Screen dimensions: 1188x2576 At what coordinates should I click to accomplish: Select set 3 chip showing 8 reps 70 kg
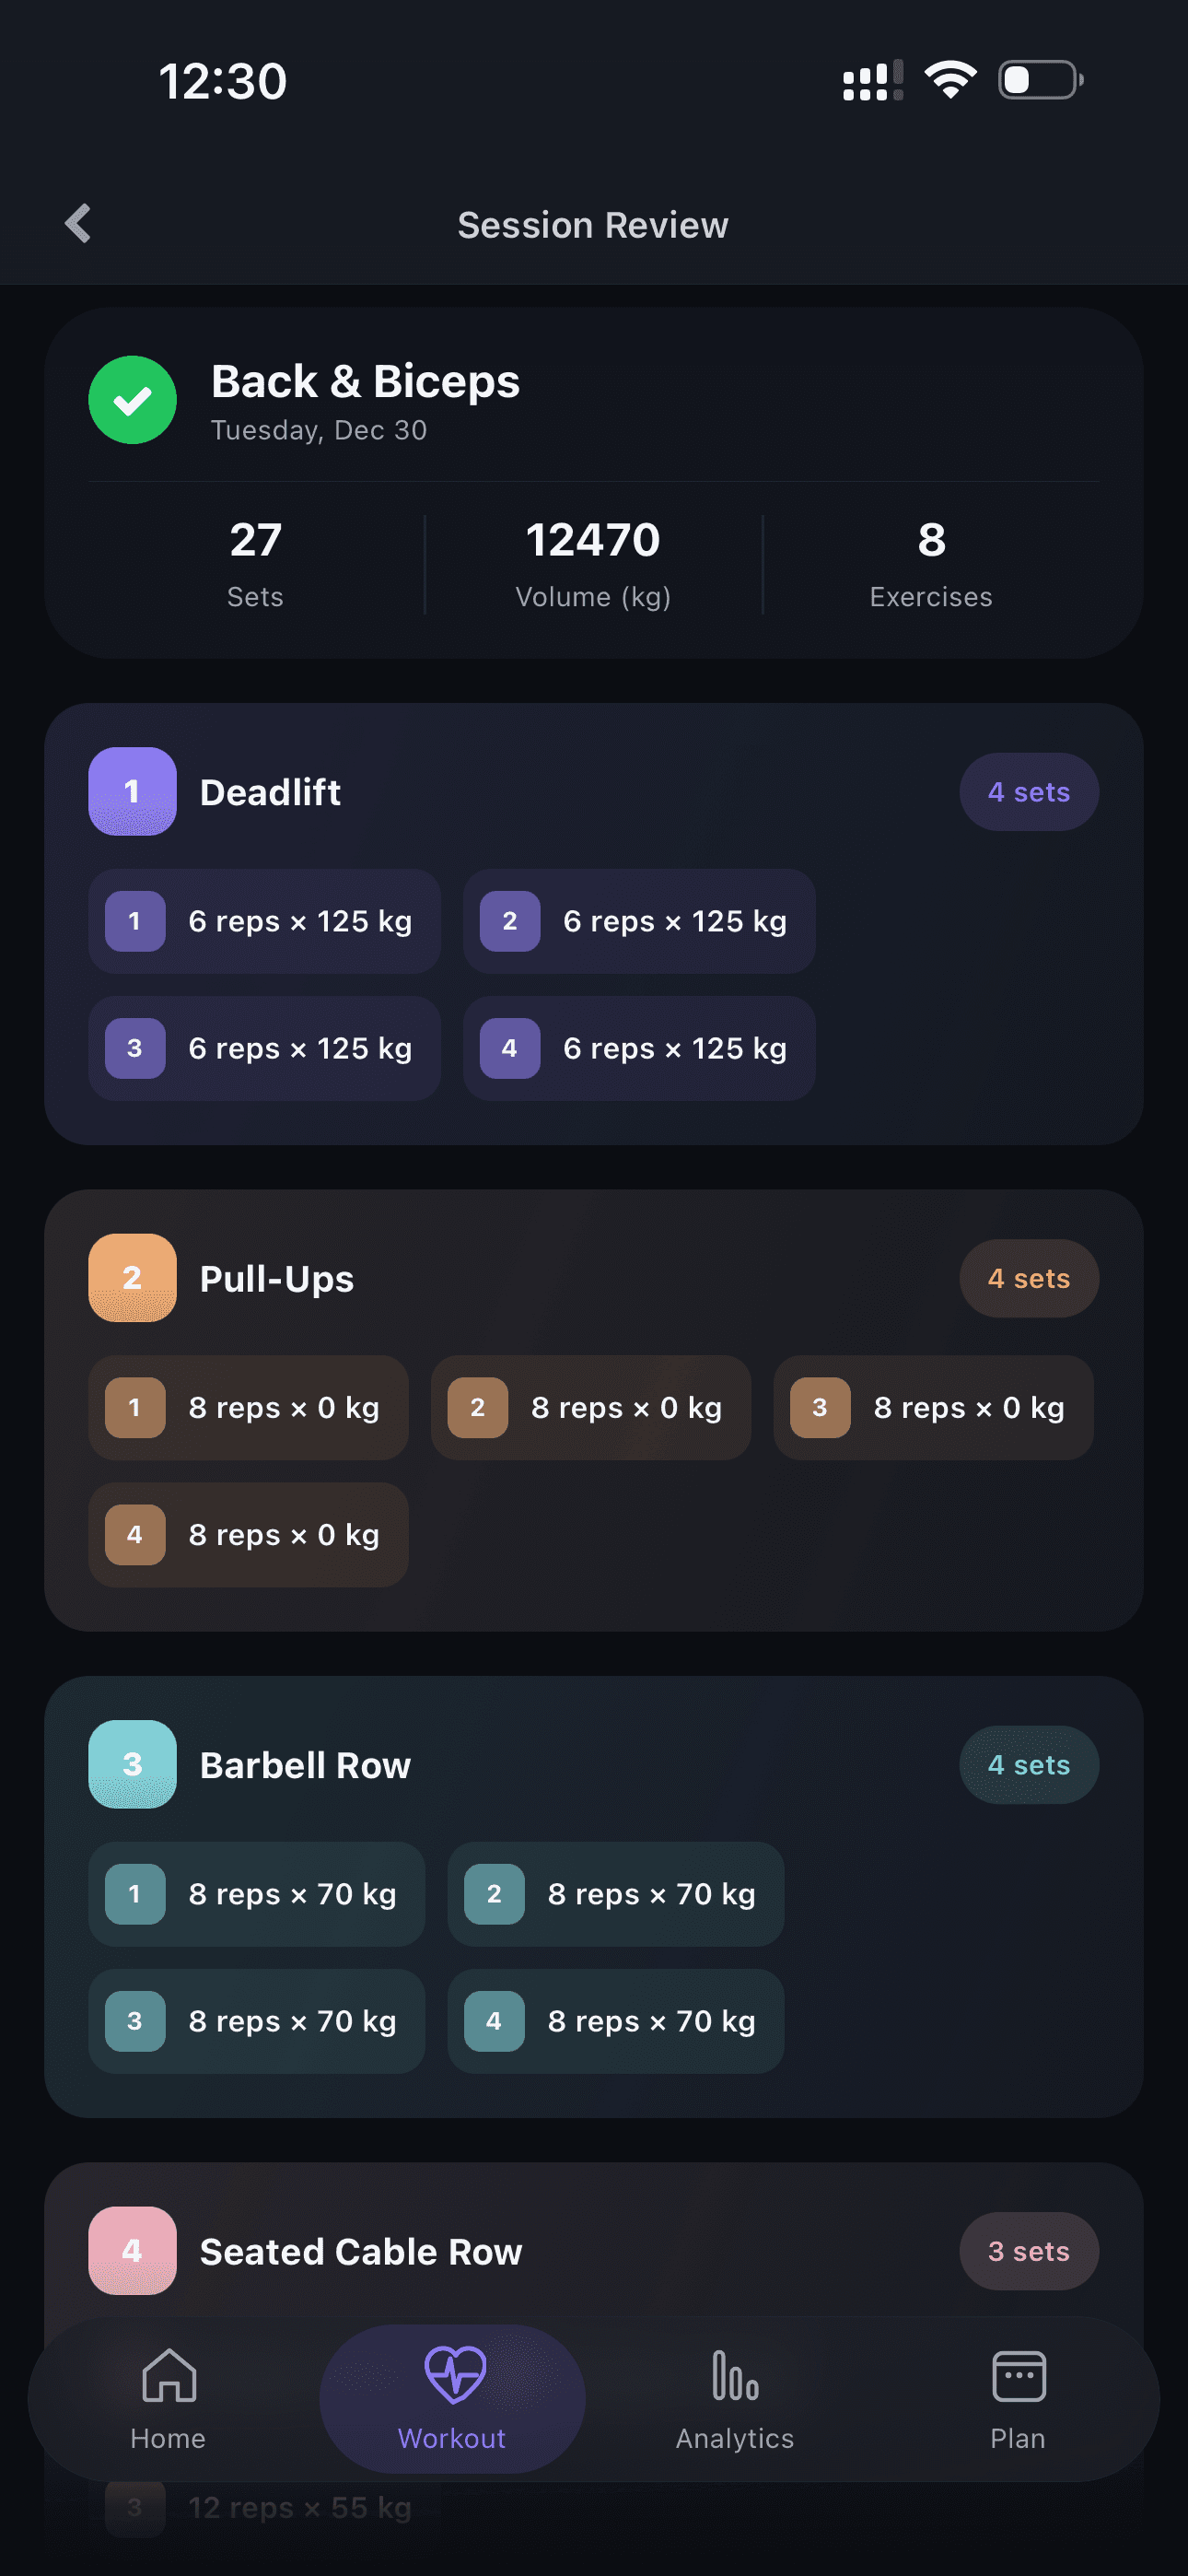coord(257,2021)
